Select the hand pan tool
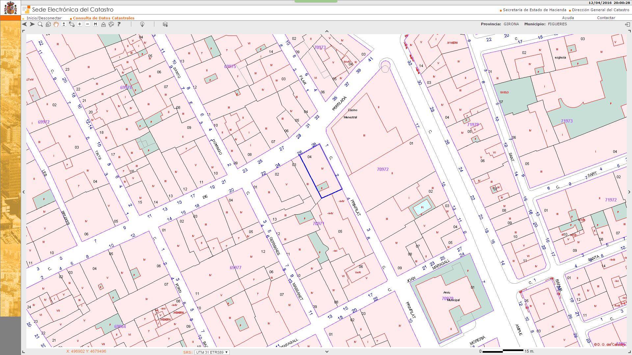 56,24
